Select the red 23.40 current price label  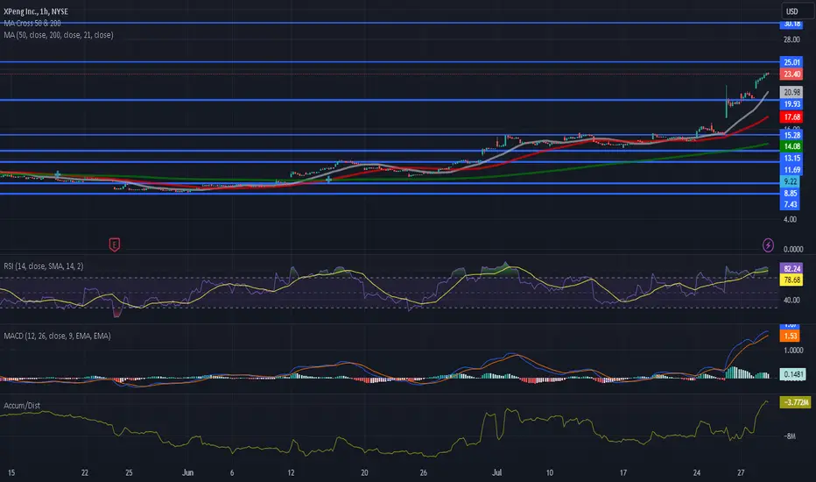pos(791,74)
